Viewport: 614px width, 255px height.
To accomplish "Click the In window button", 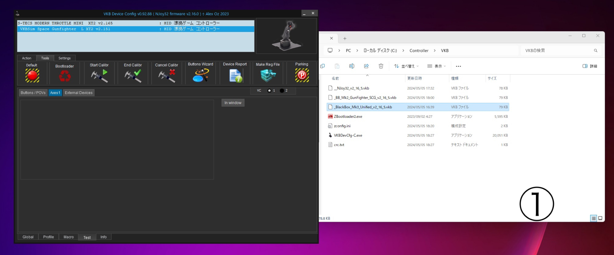I will pyautogui.click(x=233, y=103).
